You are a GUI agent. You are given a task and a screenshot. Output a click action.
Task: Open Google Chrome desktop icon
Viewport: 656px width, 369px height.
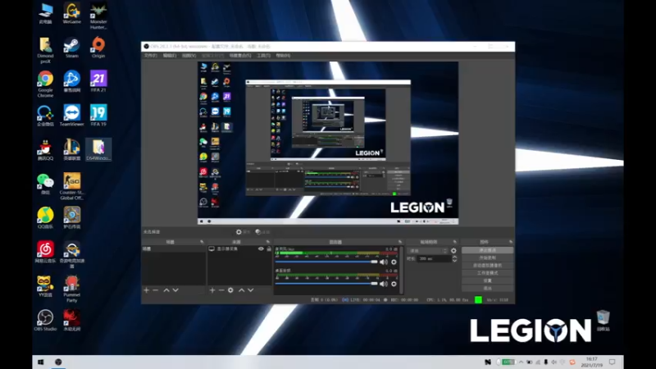click(x=45, y=84)
